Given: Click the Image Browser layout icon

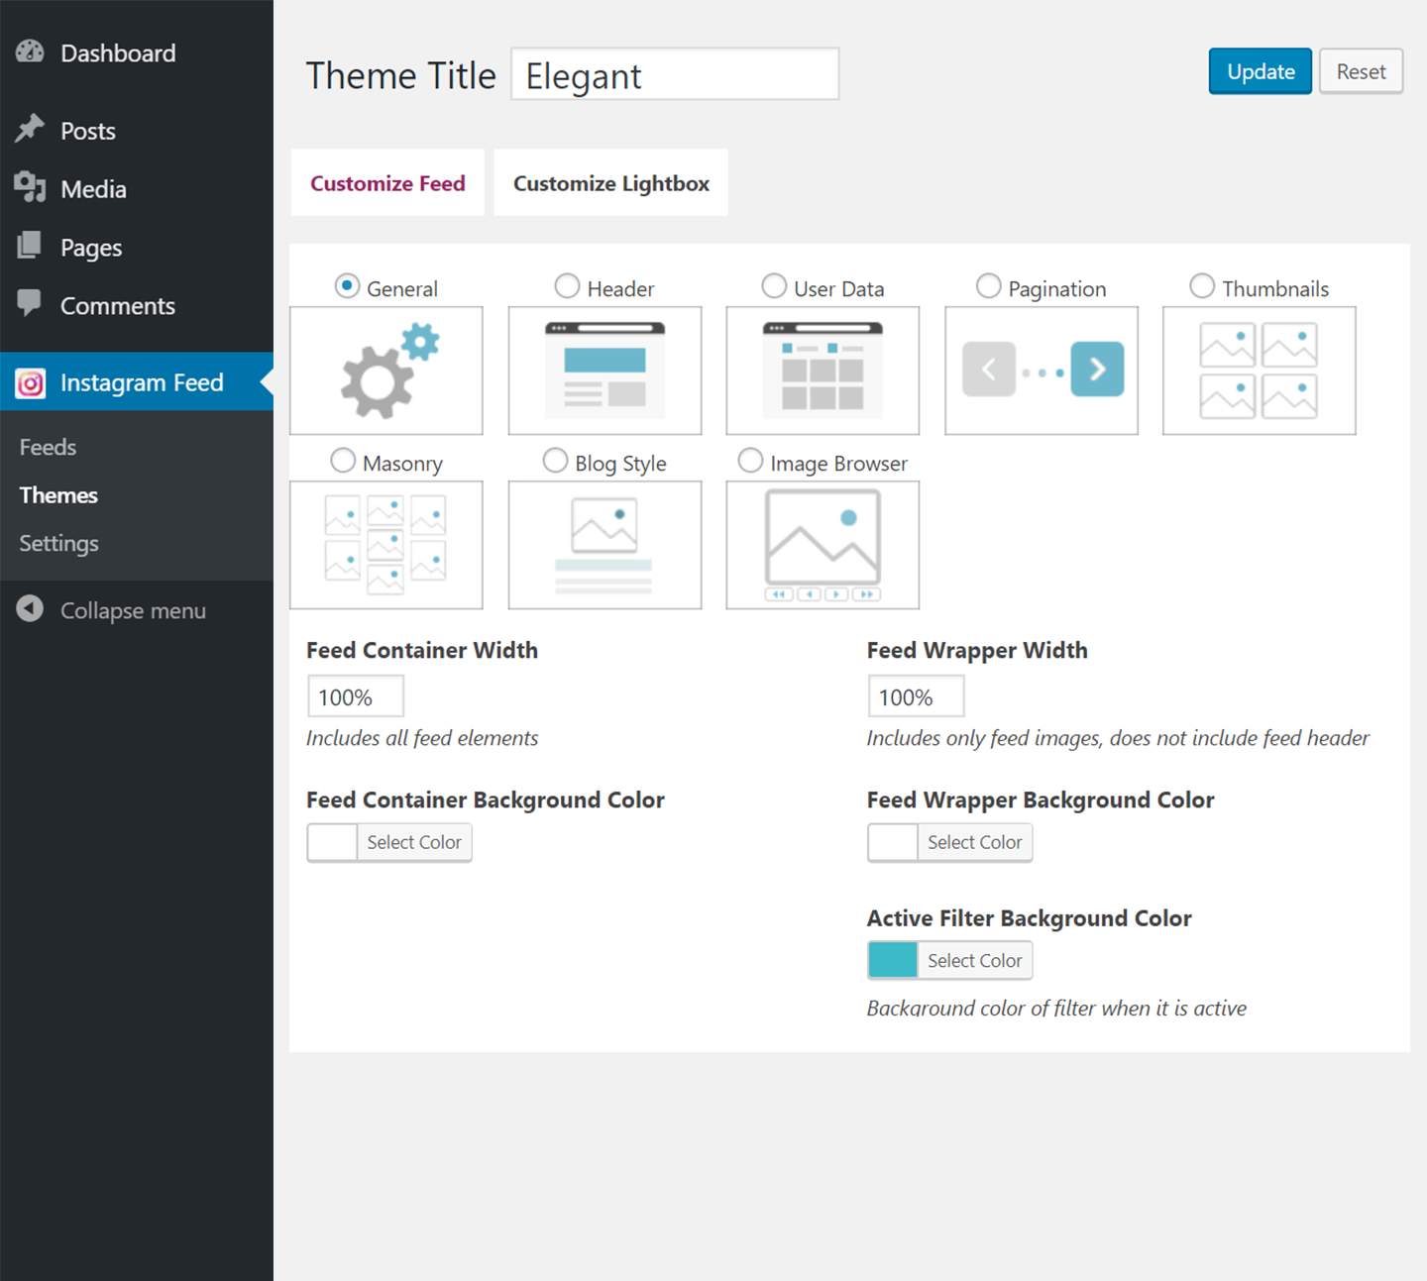Looking at the screenshot, I should [823, 545].
